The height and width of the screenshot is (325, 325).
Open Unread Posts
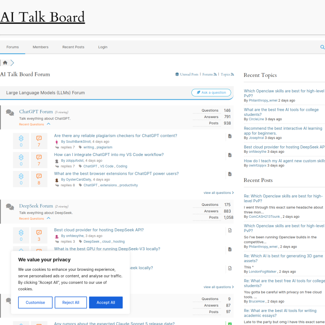(x=187, y=74)
